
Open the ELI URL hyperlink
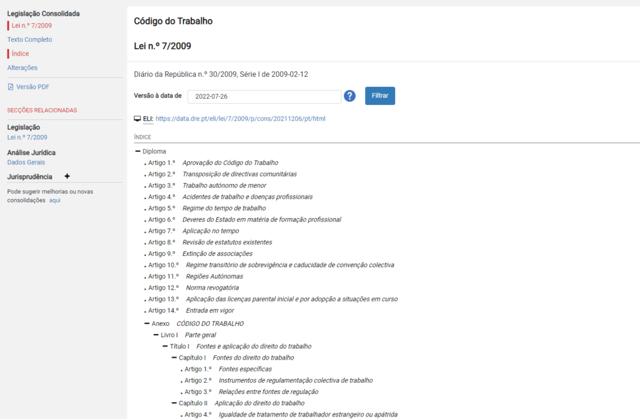coord(244,118)
